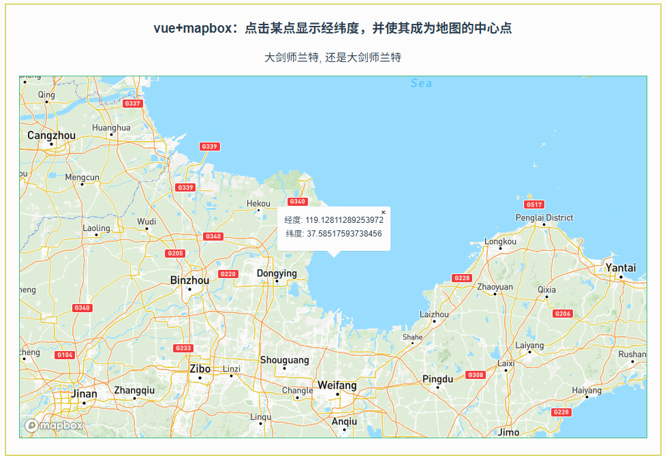
Task: Click the G205 road shield
Action: coord(175,254)
